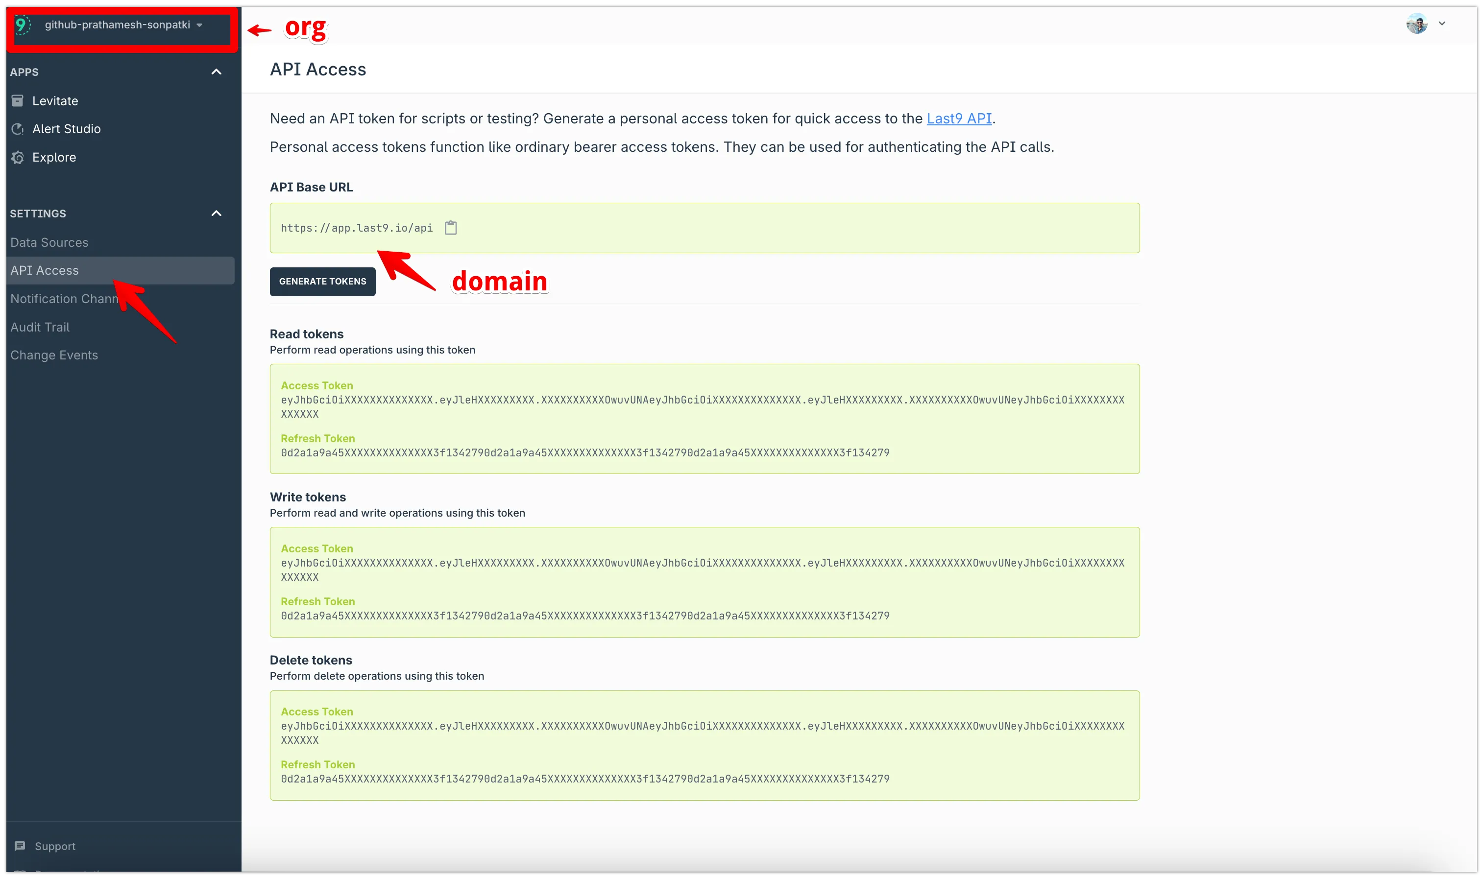Go to Notification Channels settings
Viewport: 1482px width, 877px height.
coord(64,298)
